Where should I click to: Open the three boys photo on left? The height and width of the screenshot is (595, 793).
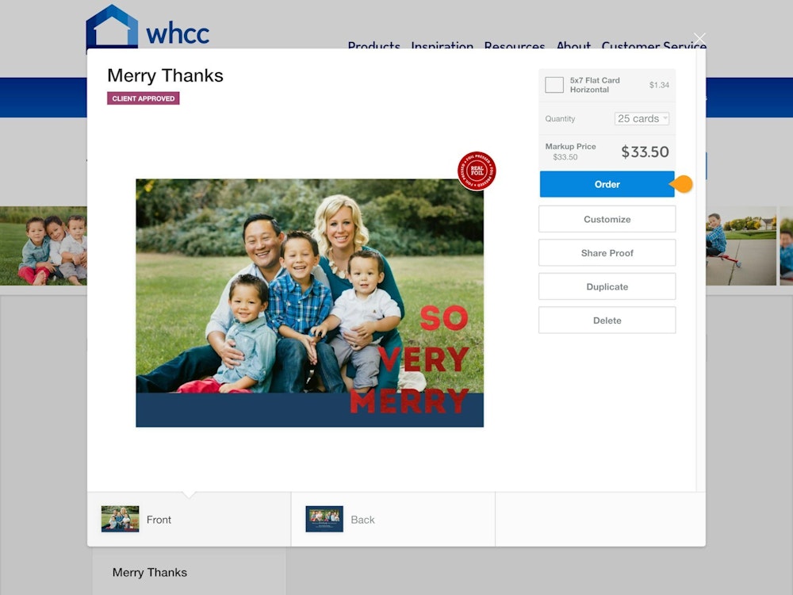click(x=44, y=246)
